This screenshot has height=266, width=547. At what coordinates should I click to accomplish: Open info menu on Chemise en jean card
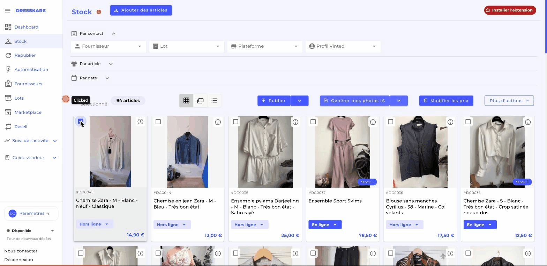click(218, 122)
